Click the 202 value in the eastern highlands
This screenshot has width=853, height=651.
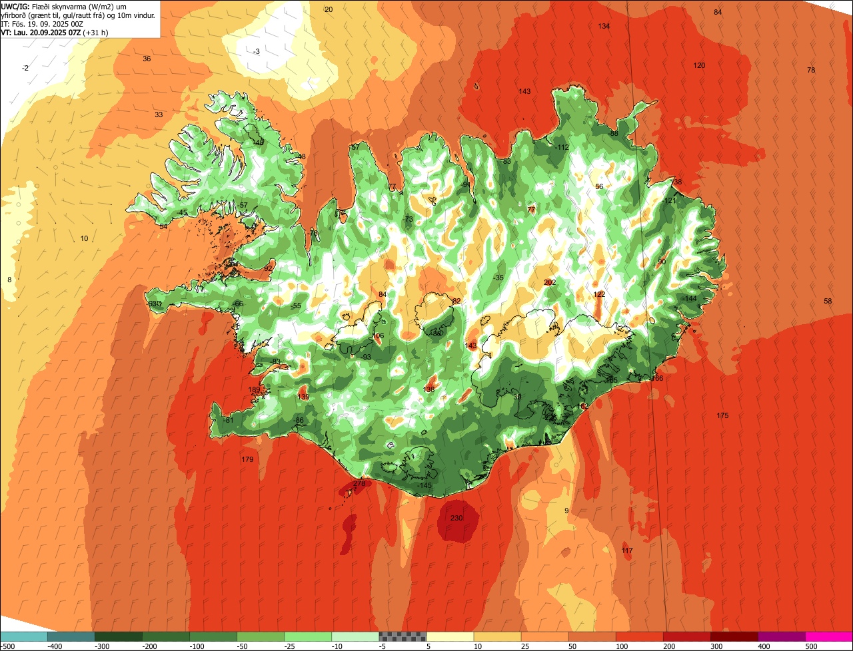point(550,282)
